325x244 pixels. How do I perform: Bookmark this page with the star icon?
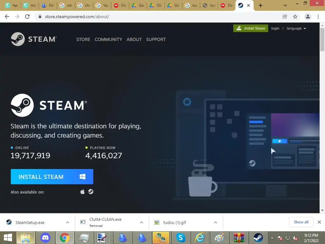point(295,17)
